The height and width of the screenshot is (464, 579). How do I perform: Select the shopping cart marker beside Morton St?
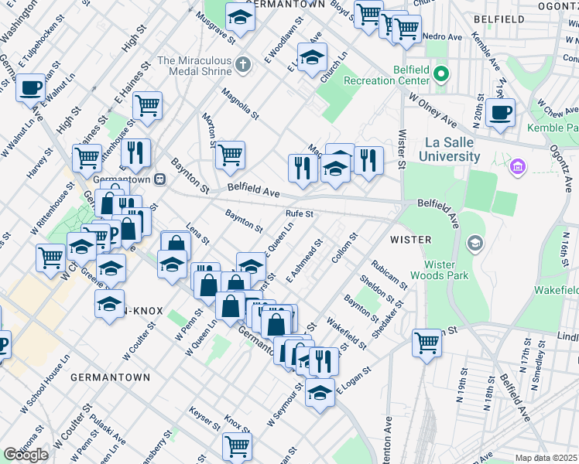point(230,158)
